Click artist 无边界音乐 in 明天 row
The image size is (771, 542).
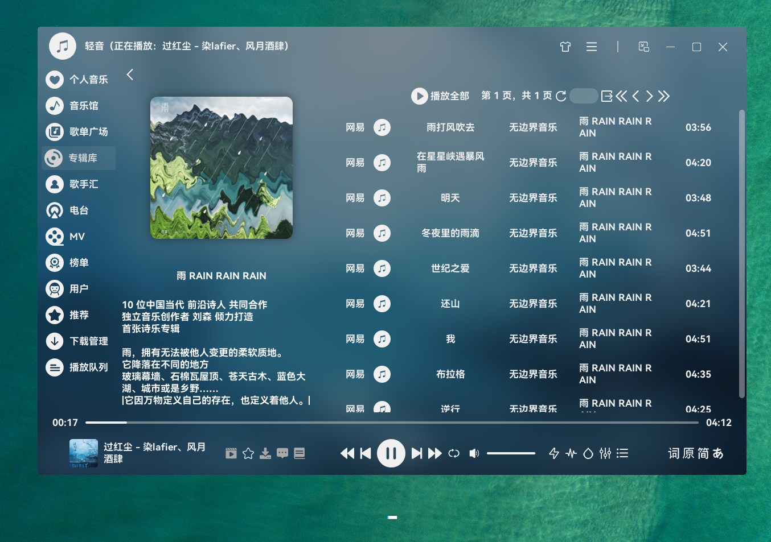click(533, 198)
